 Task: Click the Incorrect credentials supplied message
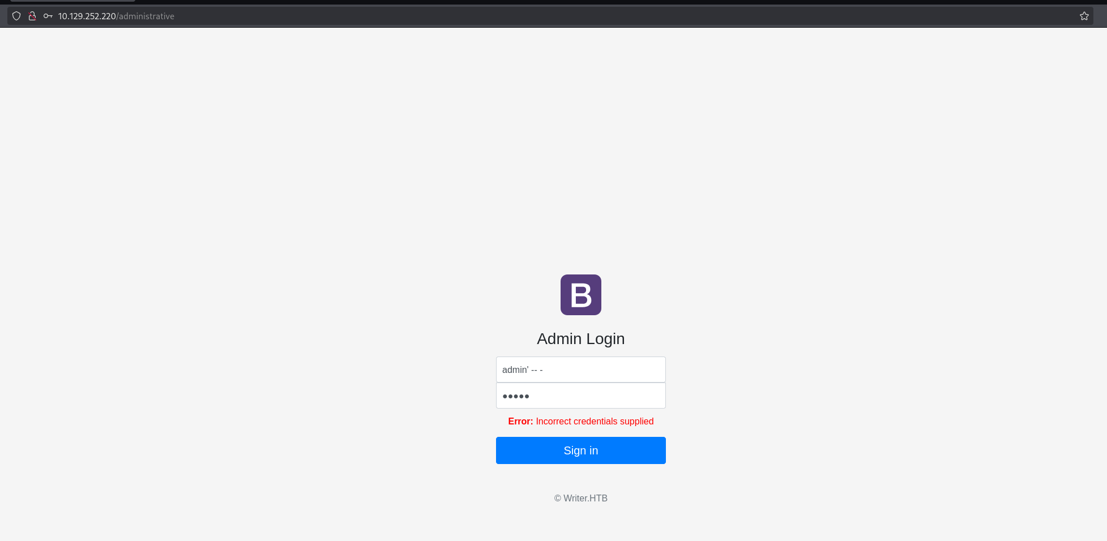coord(595,421)
